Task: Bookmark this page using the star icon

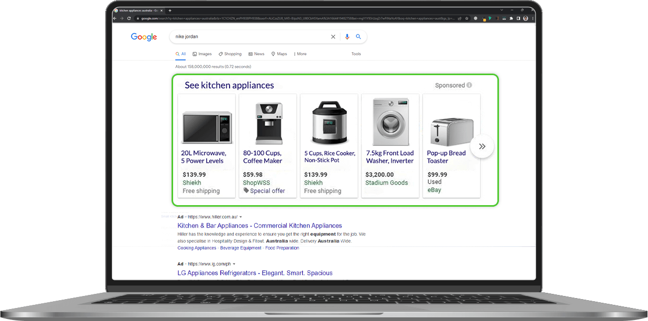Action: point(467,18)
